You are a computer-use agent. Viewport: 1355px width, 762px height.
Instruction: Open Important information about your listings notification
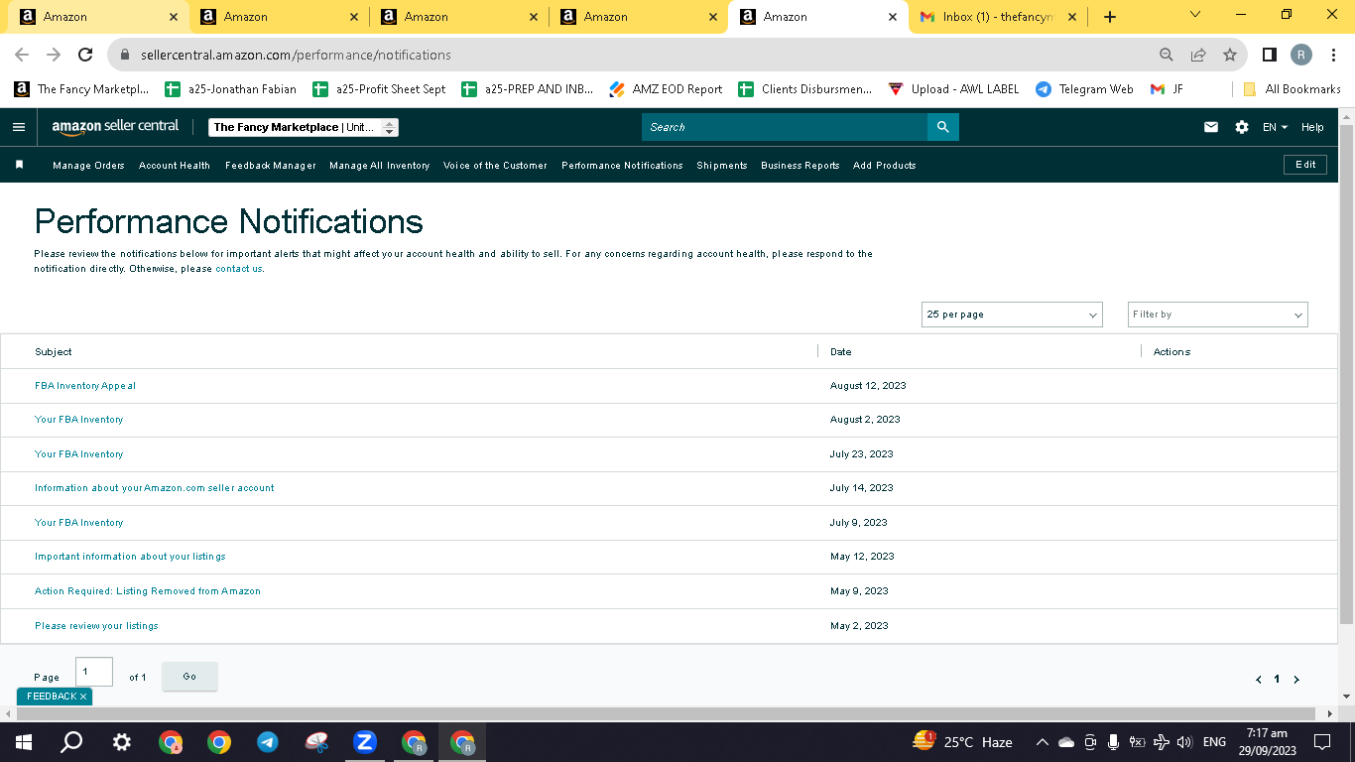[x=130, y=557]
